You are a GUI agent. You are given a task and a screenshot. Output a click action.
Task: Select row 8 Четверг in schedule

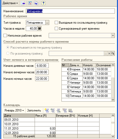tap(86, 87)
